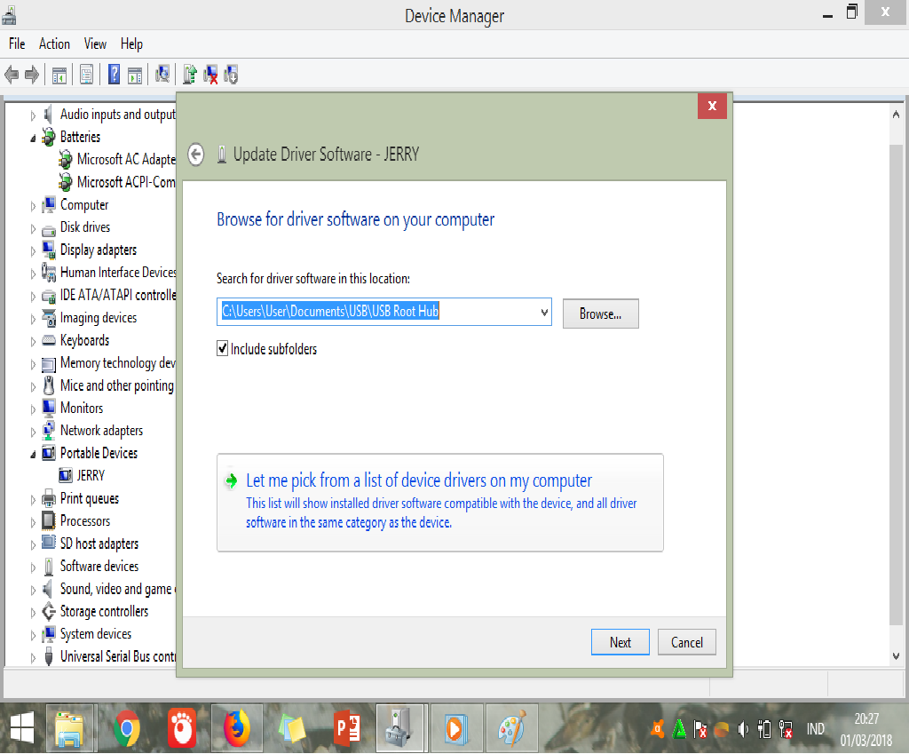Select the Print queues category
Viewport: 909px width, 754px height.
tap(90, 499)
